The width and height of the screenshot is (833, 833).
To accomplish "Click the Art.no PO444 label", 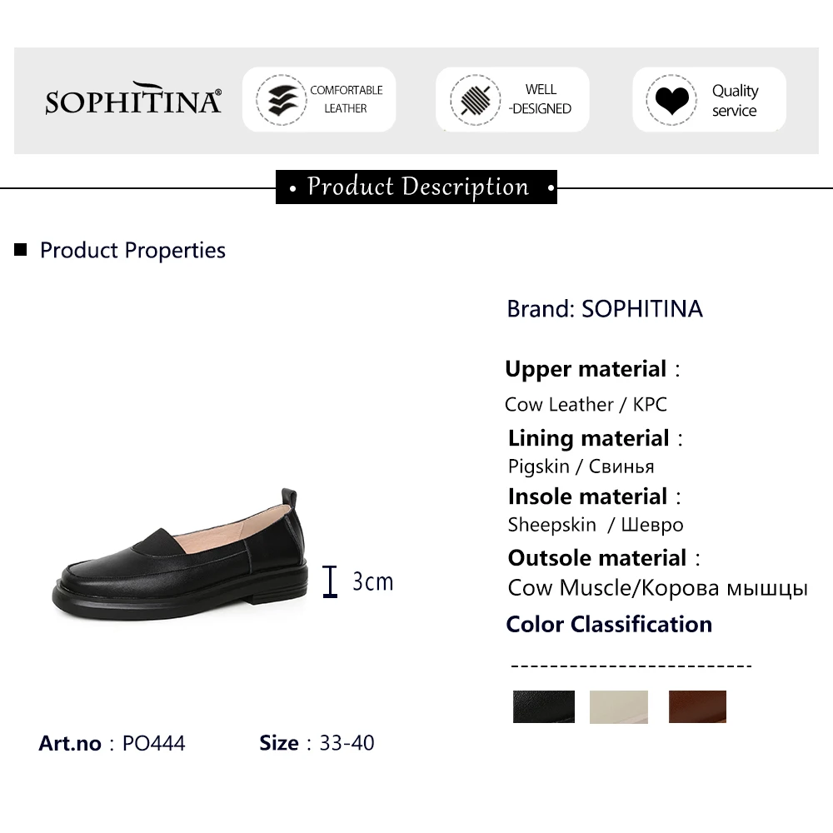I will (x=112, y=743).
